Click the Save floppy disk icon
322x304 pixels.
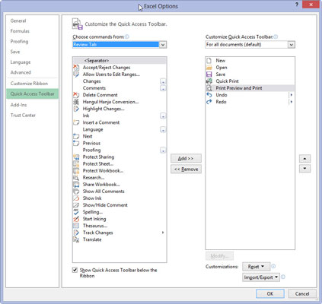[209, 74]
